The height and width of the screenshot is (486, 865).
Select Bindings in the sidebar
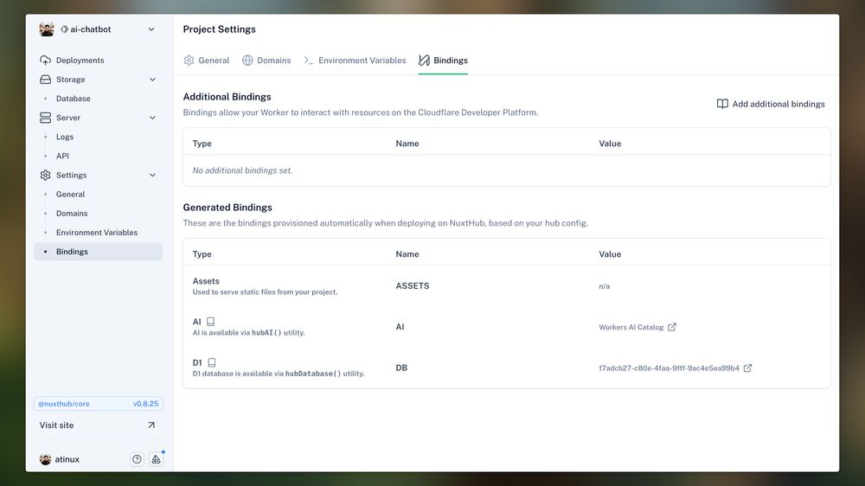coord(99,252)
